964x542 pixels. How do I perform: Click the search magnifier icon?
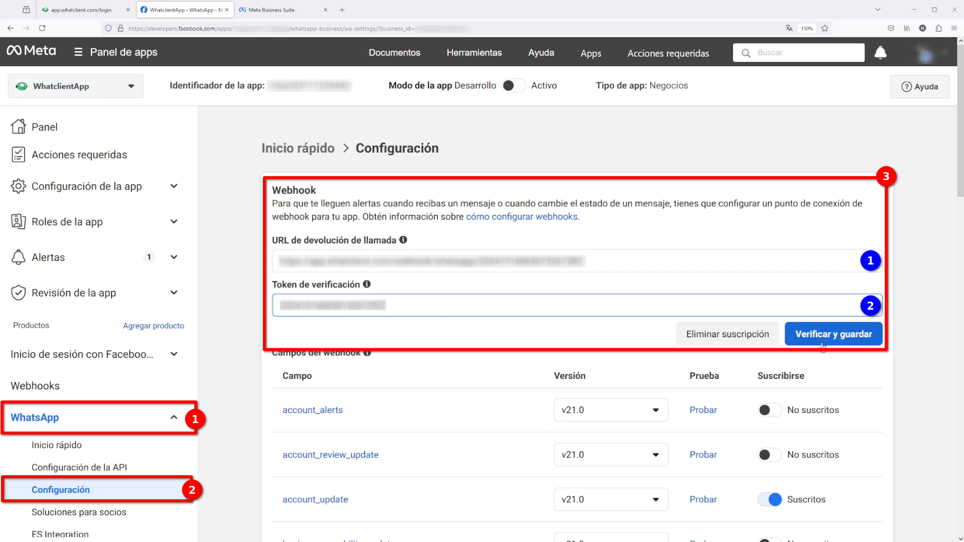pos(746,53)
